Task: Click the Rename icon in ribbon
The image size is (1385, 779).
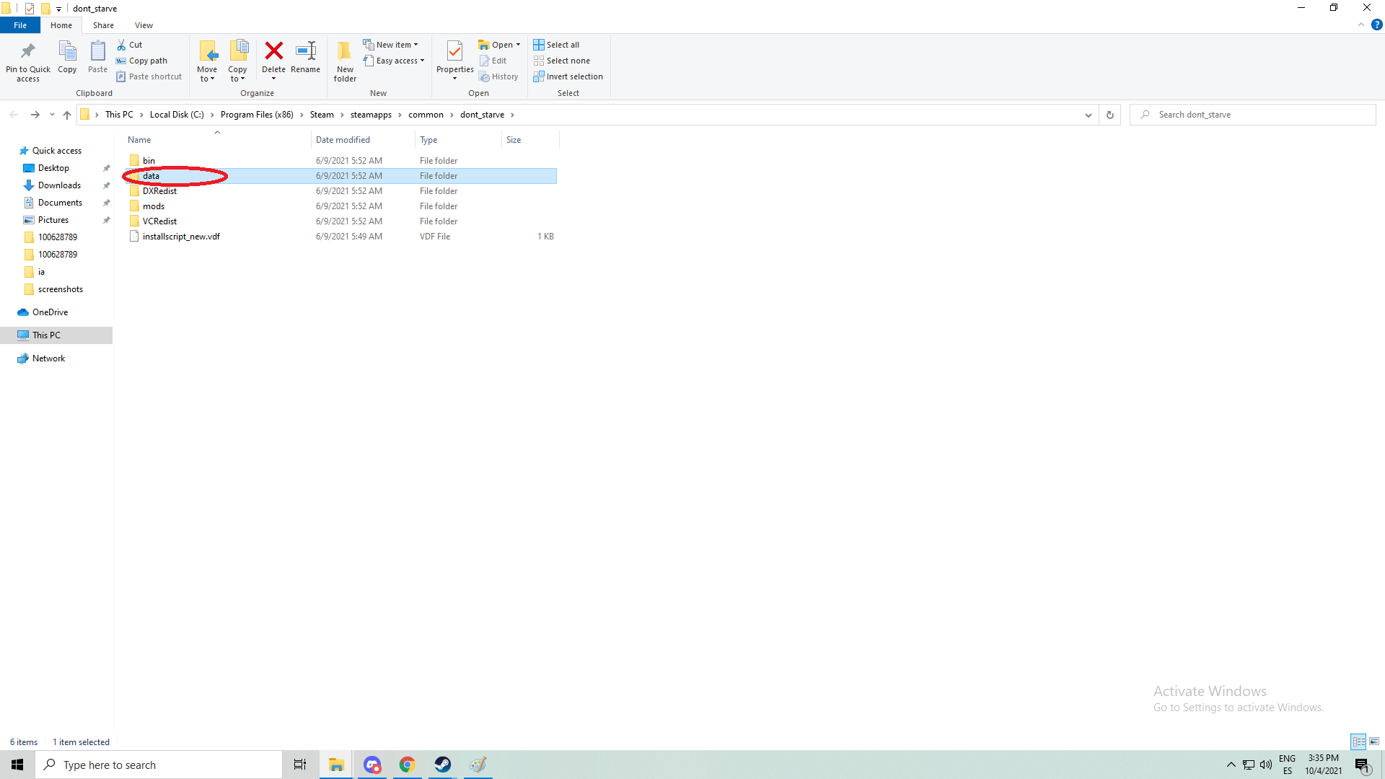Action: [x=306, y=51]
